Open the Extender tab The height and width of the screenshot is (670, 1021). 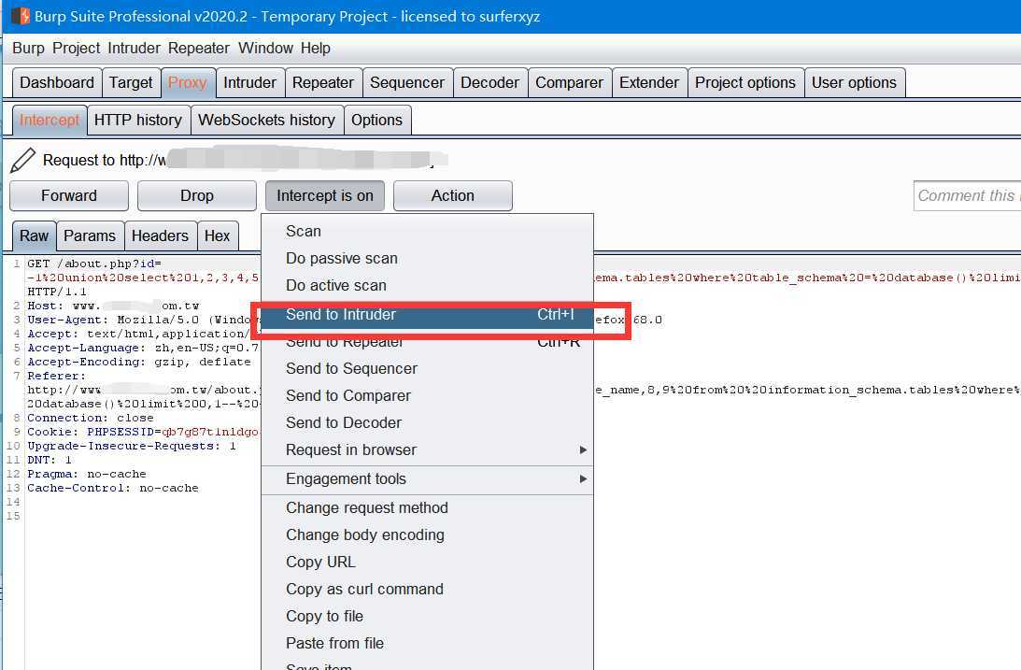(648, 82)
